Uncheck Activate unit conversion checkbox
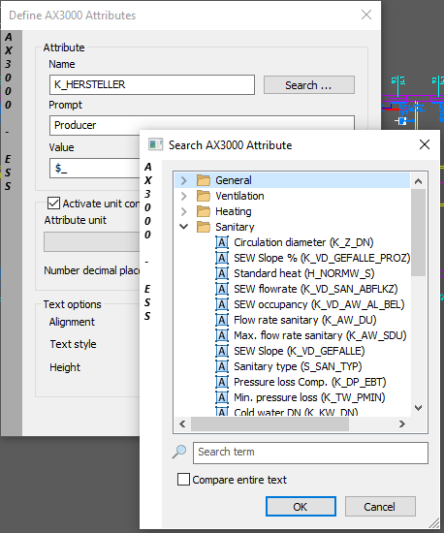444x533 pixels. click(53, 204)
